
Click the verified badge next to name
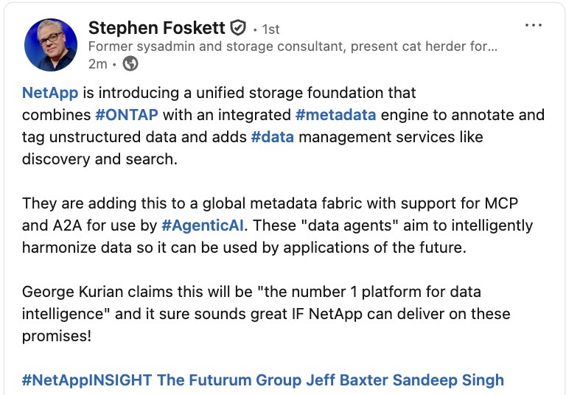click(x=237, y=28)
